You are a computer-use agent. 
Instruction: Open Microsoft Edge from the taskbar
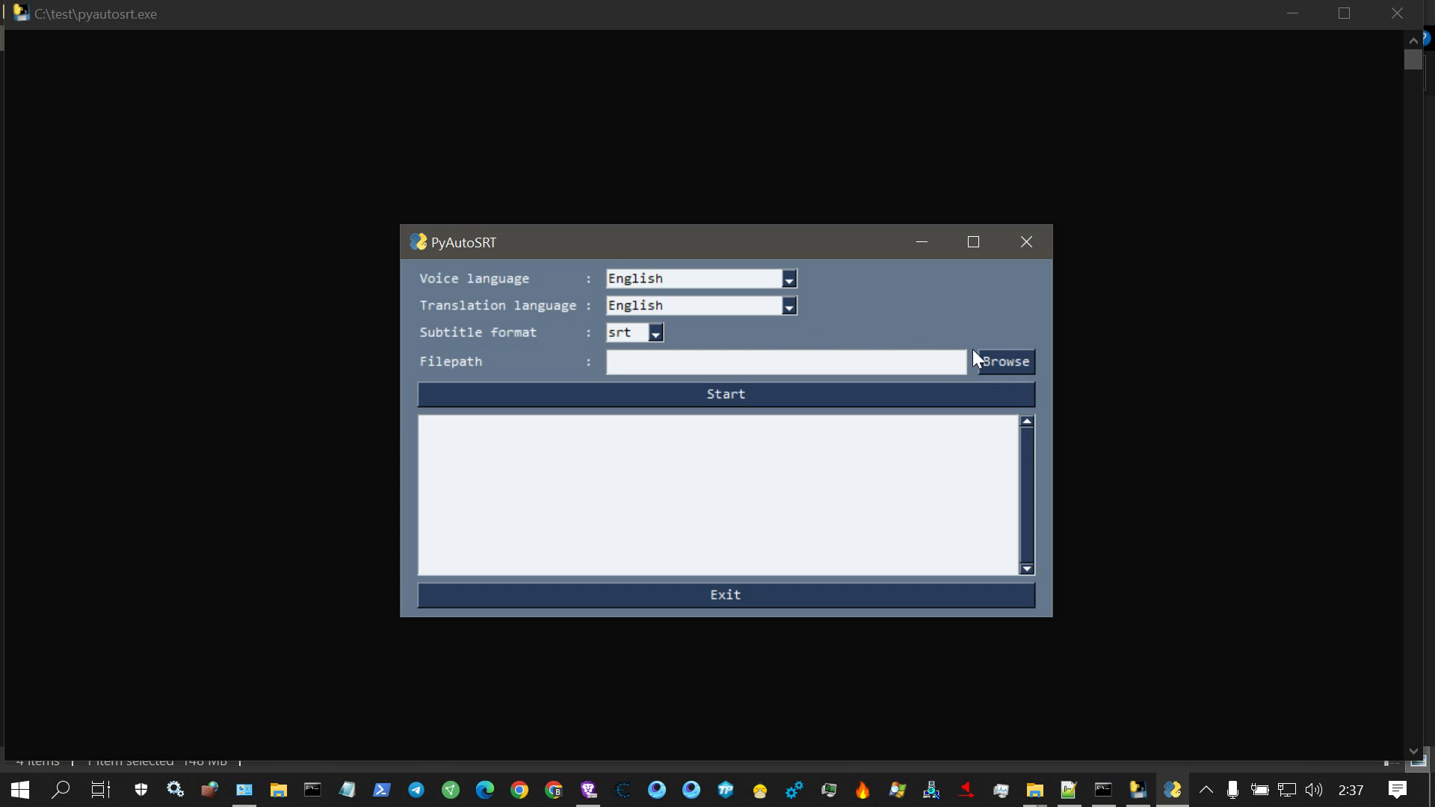pos(484,790)
